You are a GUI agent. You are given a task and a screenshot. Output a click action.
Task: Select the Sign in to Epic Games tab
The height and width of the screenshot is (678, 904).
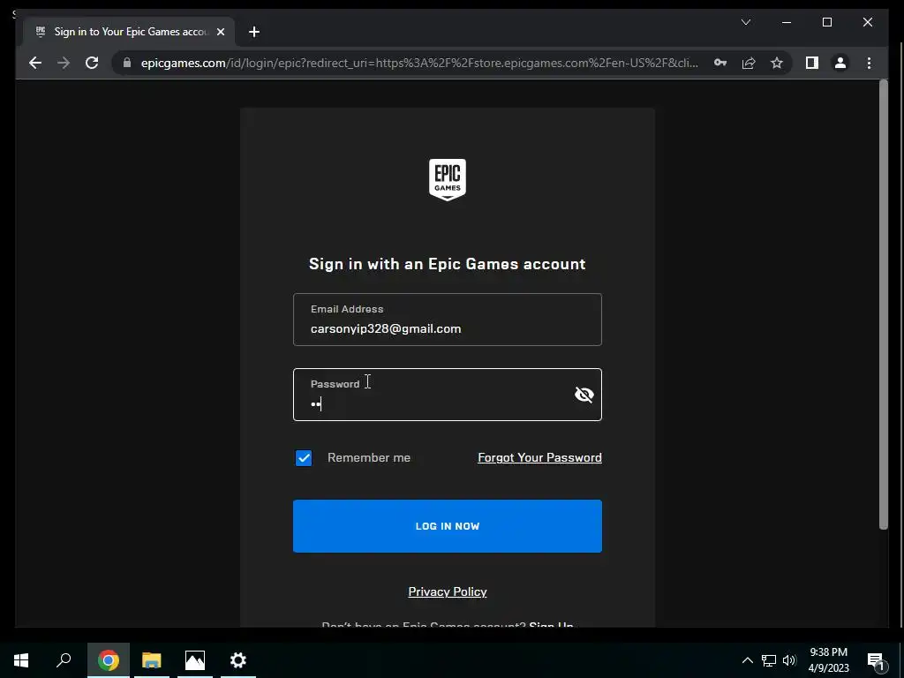[129, 32]
